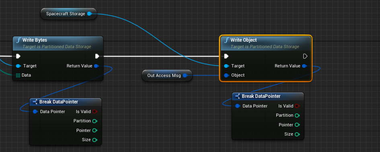380x152 pixels.
Task: Click 'Object' label on Write Object node
Action: (238, 75)
